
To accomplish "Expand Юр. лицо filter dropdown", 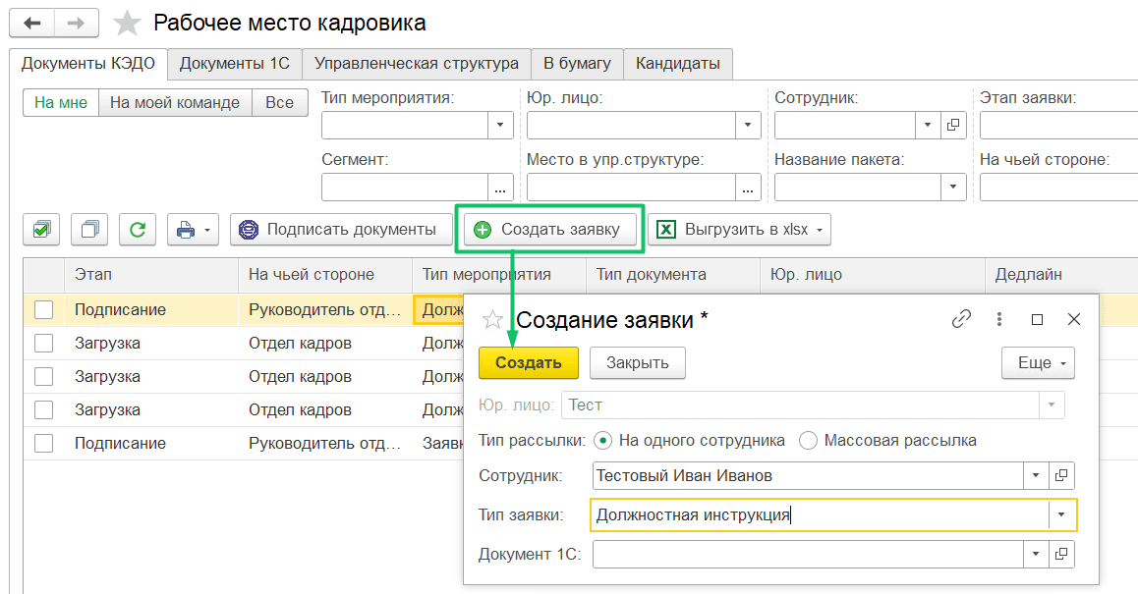I will 748,126.
